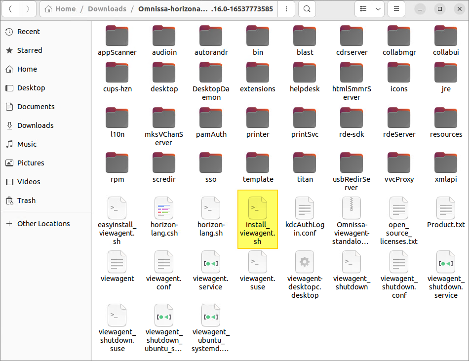Open the hamburger main menu
The width and height of the screenshot is (469, 361).
(396, 9)
